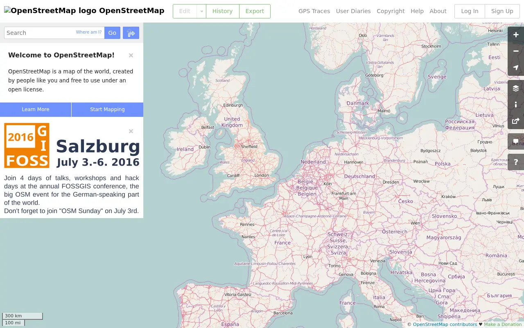Open the map layers panel
The height and width of the screenshot is (328, 524).
click(x=516, y=88)
